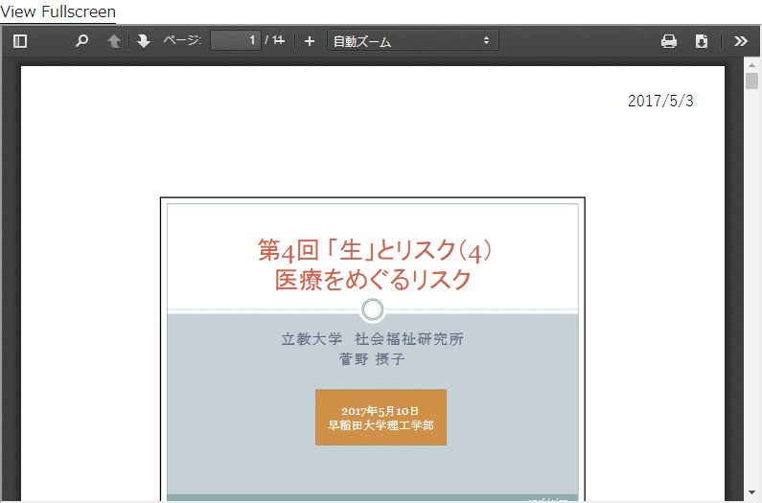Zoom in with the plus button

pos(310,41)
